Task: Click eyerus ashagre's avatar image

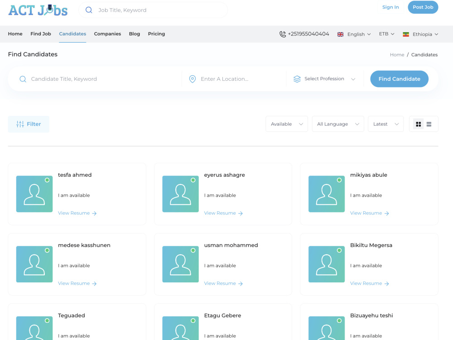Action: coord(181,194)
